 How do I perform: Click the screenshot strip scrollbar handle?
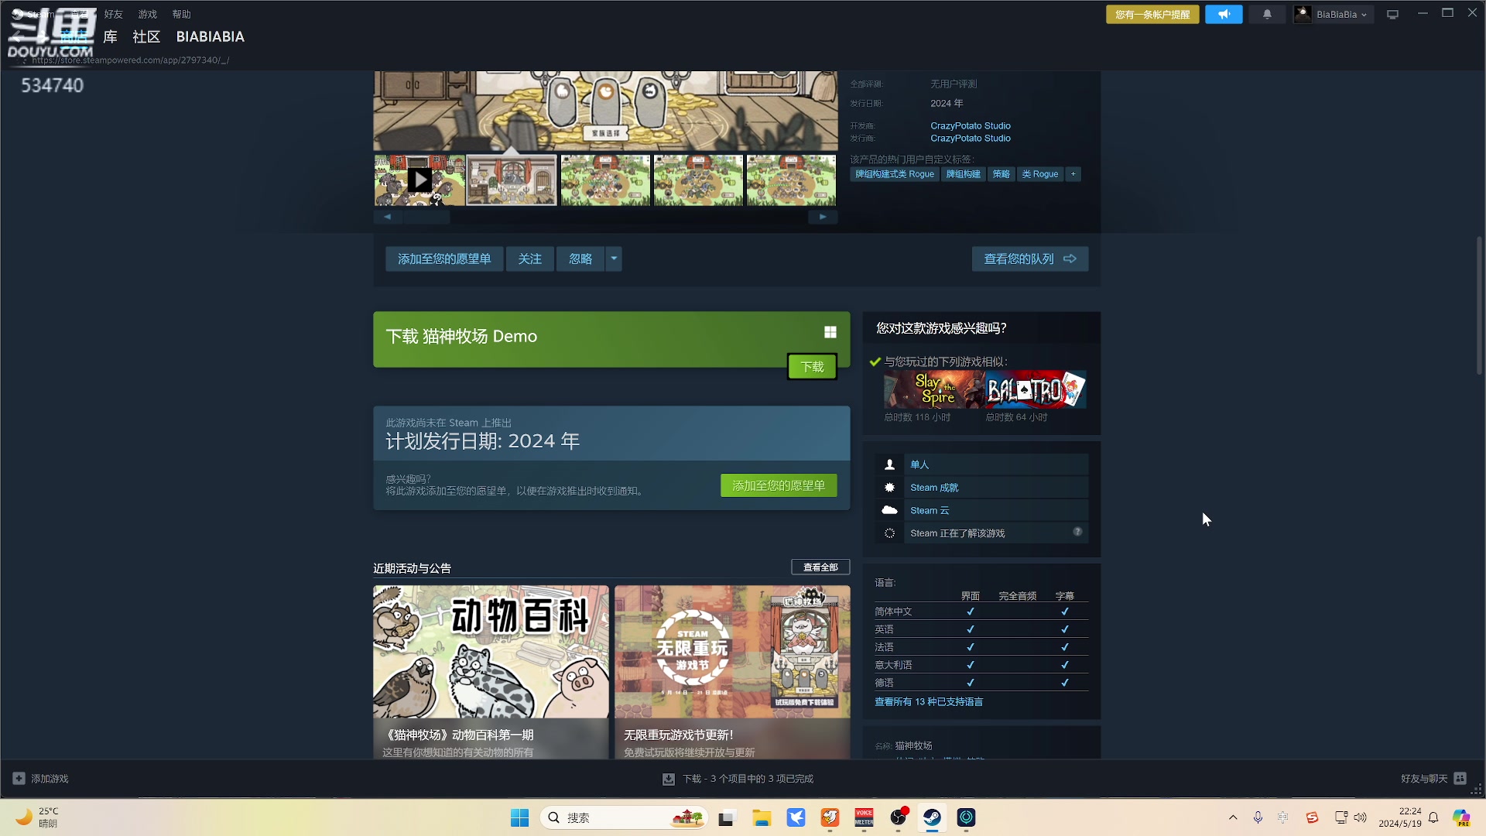(x=426, y=218)
